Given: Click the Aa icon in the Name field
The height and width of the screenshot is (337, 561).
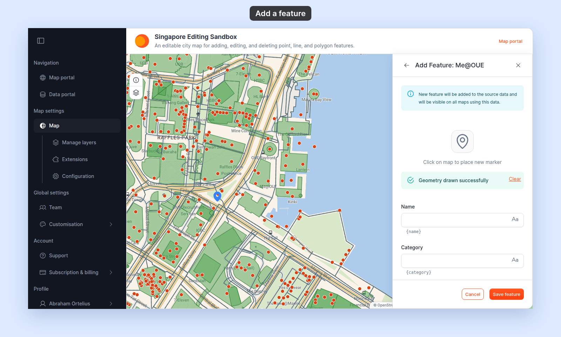Looking at the screenshot, I should (x=515, y=219).
